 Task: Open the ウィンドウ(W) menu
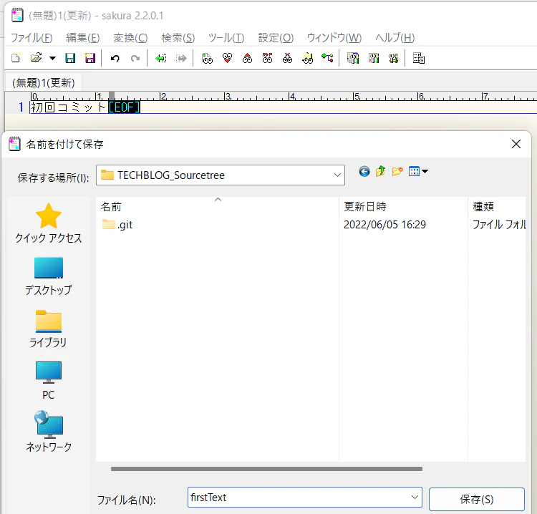click(x=334, y=38)
